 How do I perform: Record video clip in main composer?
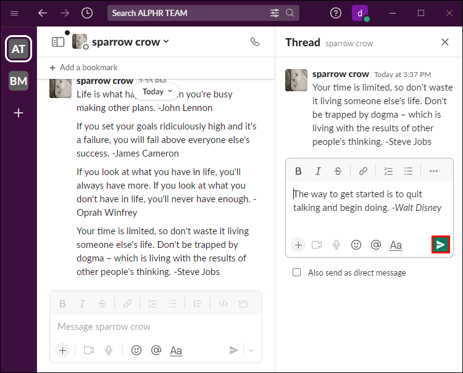88,350
